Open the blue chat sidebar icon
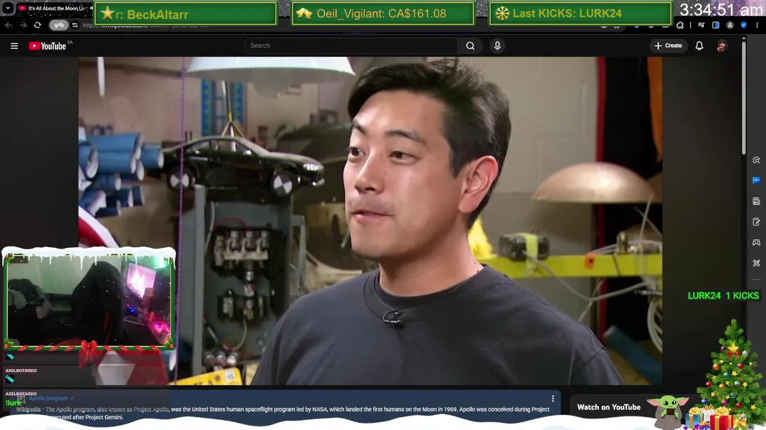 756,180
